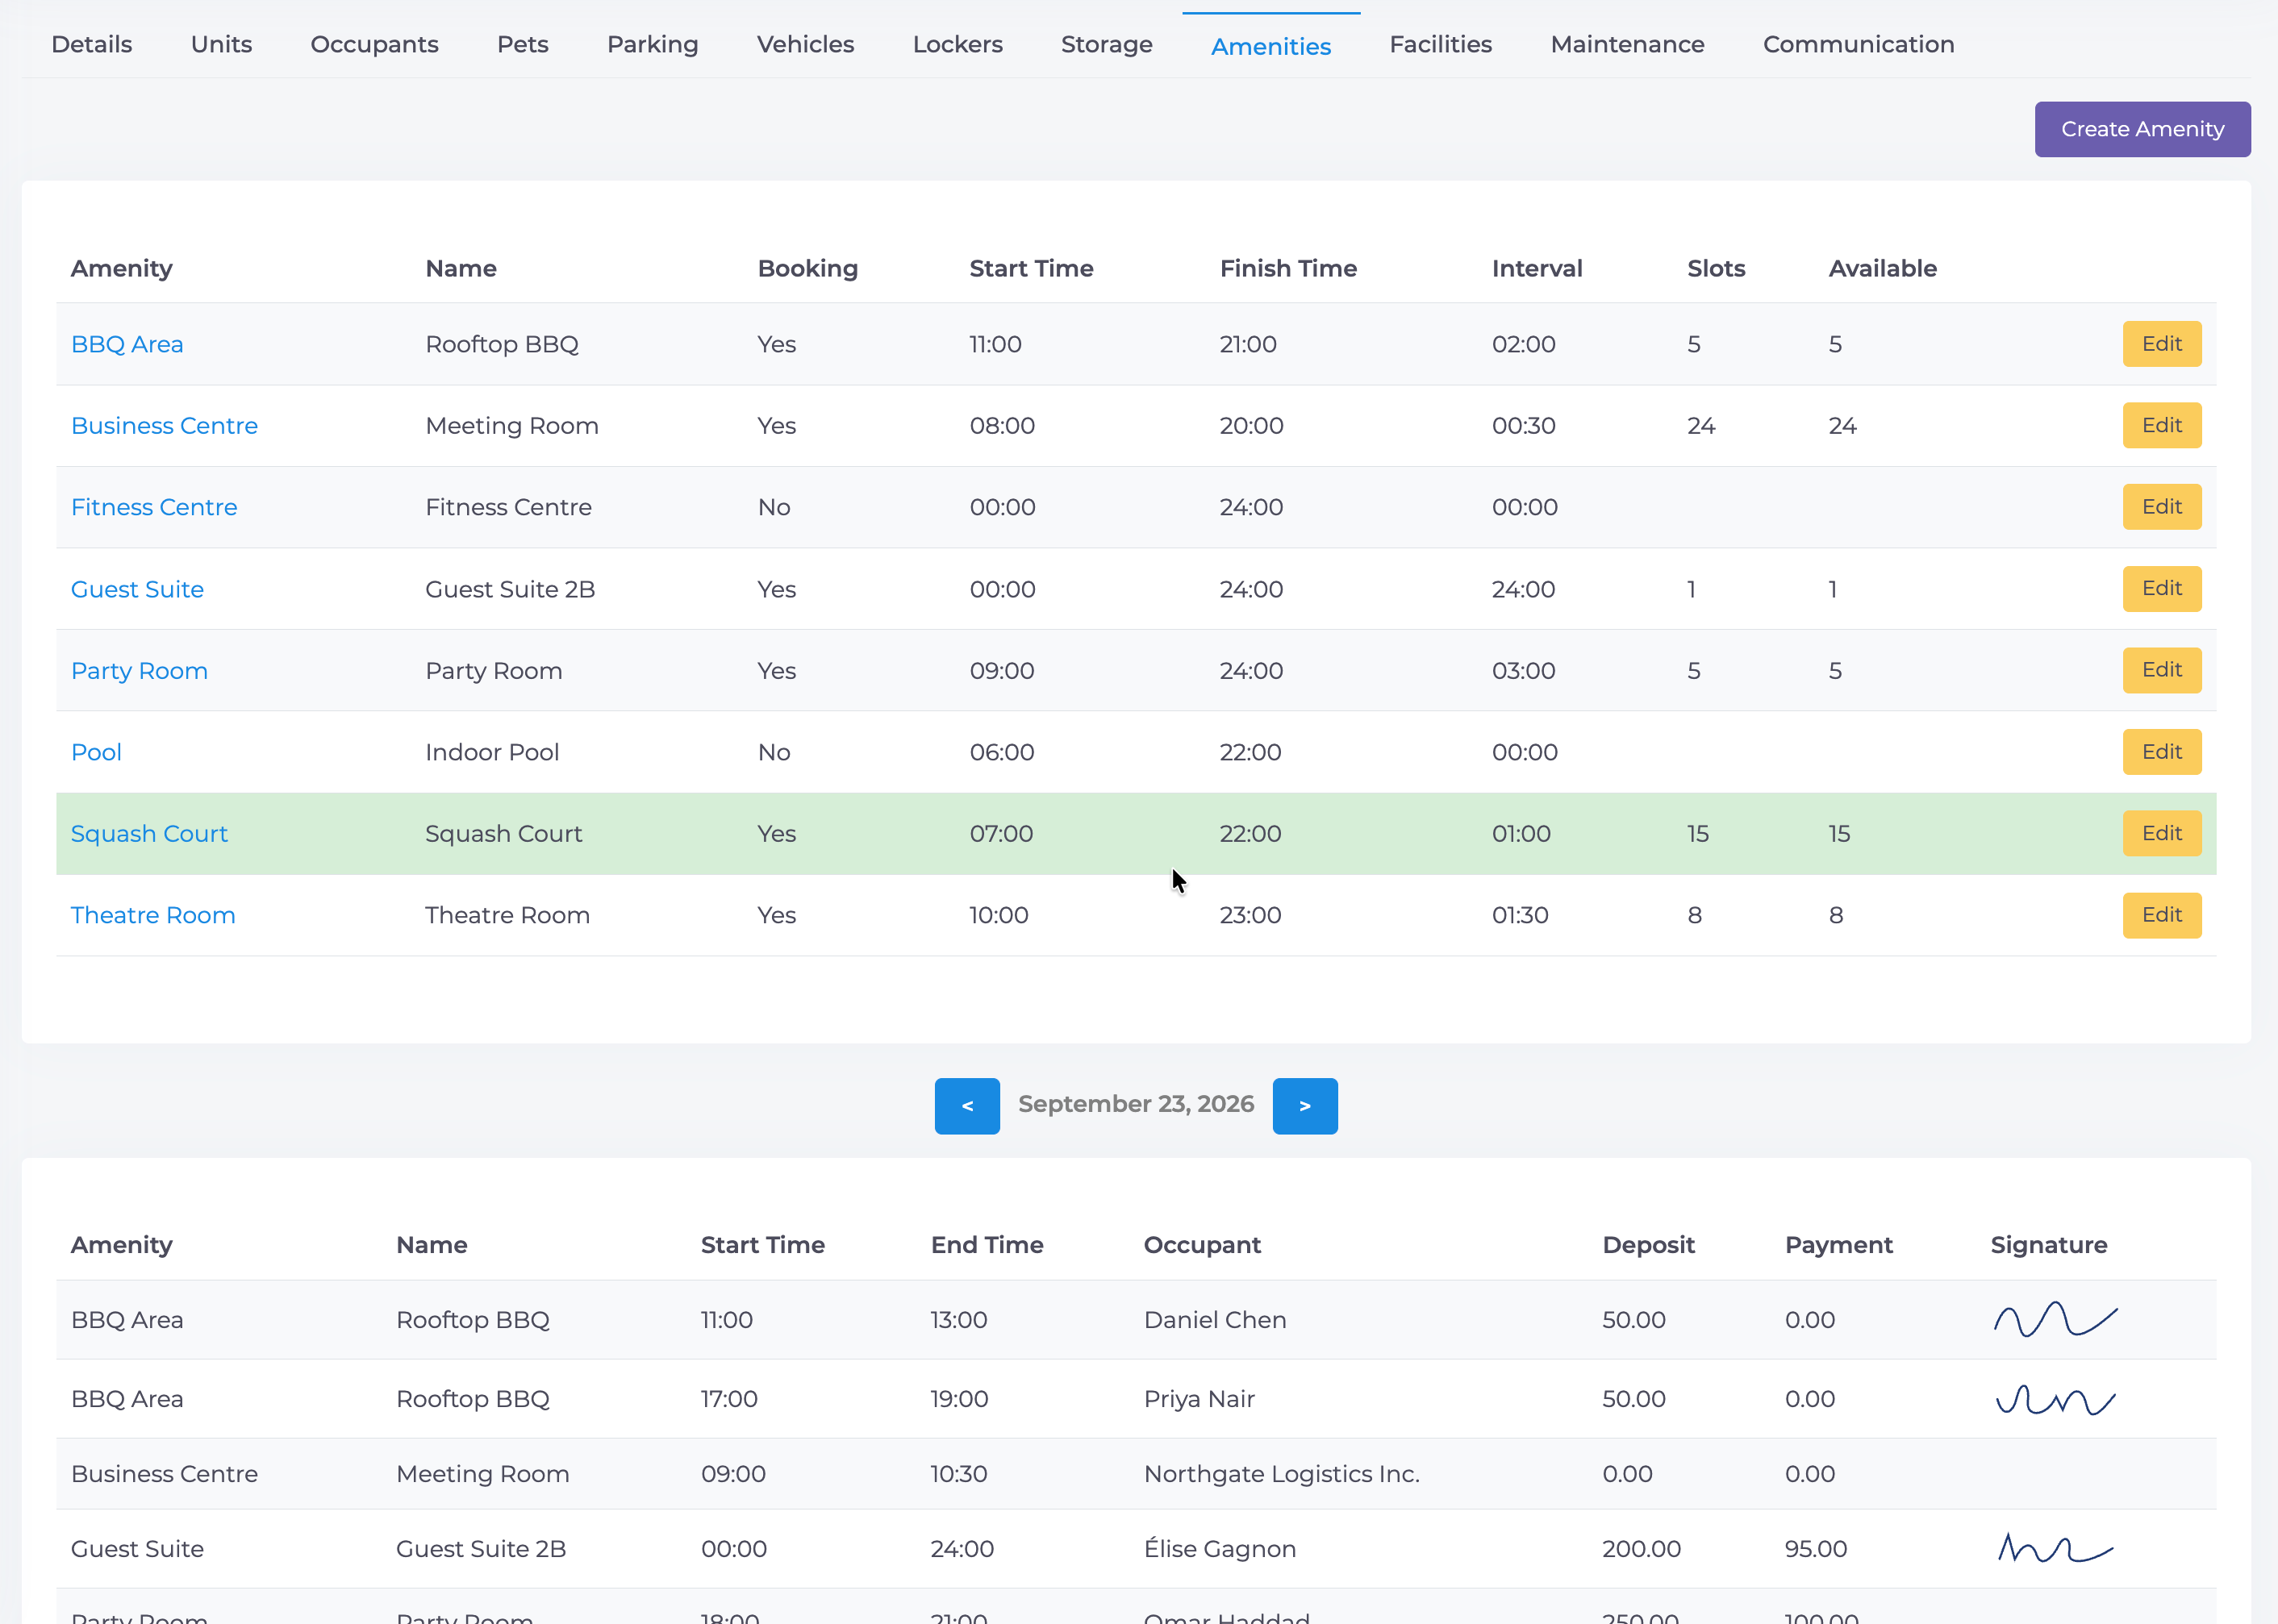Switch to the Maintenance tab
The height and width of the screenshot is (1624, 2278).
point(1627,44)
